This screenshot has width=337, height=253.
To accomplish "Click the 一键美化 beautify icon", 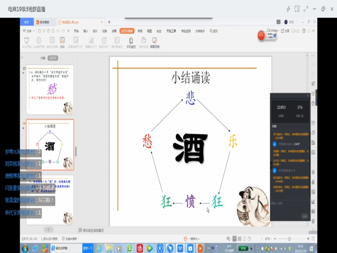I will (x=185, y=239).
